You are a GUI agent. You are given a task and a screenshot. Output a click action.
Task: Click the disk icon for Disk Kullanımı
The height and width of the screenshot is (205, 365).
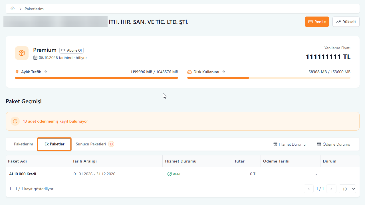(x=189, y=72)
